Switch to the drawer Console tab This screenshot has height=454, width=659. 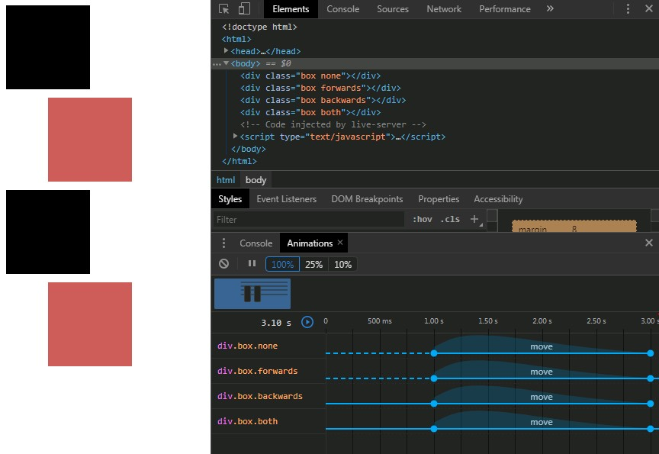click(x=256, y=243)
